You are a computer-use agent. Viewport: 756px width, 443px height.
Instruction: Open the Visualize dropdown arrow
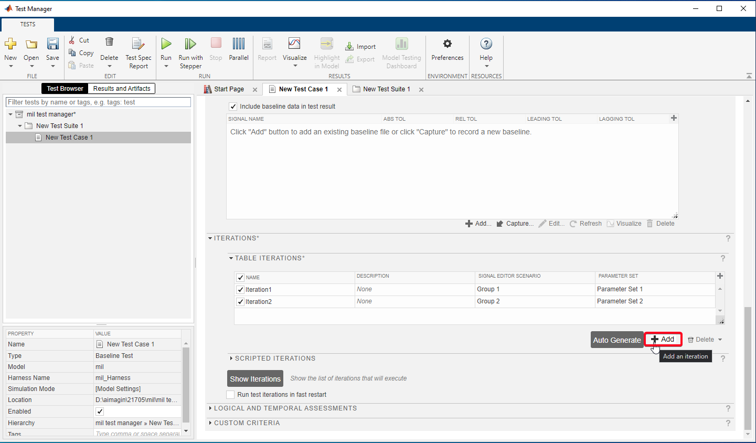click(295, 66)
